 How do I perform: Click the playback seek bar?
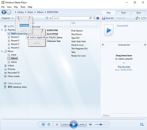73,119
